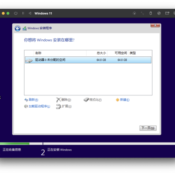Click the 正在安装 Windows step label
175x175 pixels.
tap(59, 150)
